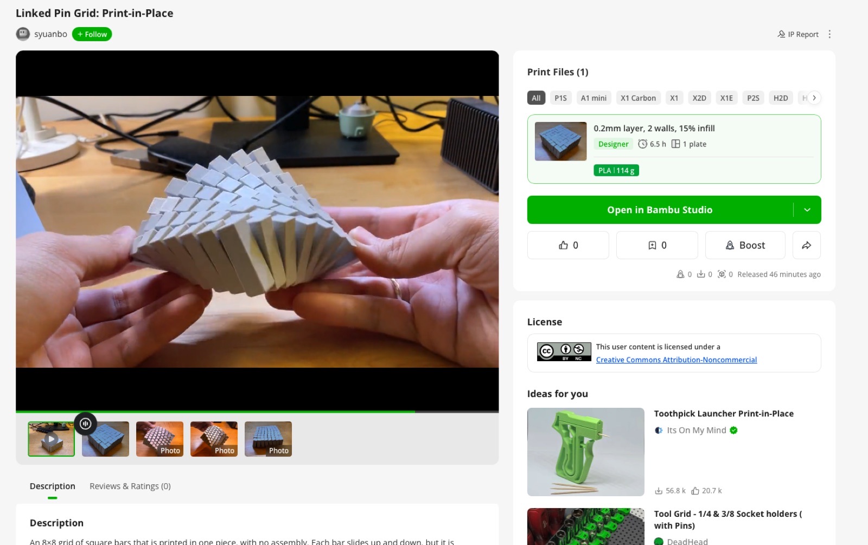Filter print files by P2S
The image size is (868, 545).
click(x=753, y=98)
